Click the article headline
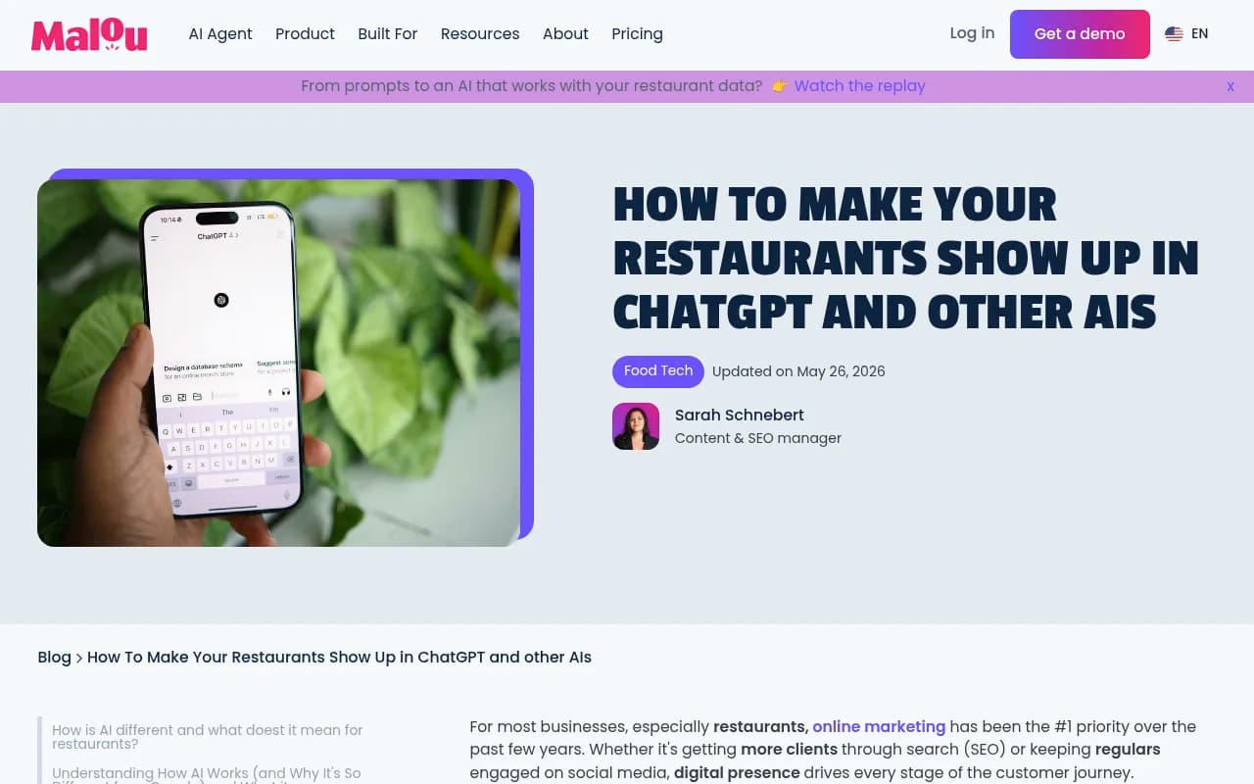Screen dimensions: 1254x784 [x=906, y=258]
